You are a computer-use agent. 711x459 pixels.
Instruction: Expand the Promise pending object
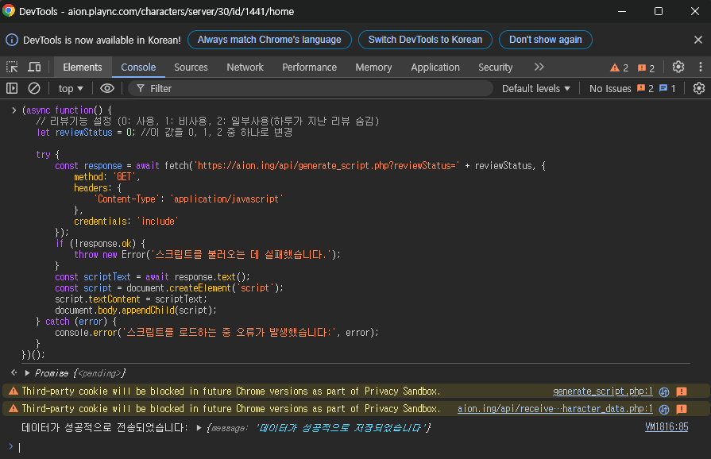tap(28, 373)
